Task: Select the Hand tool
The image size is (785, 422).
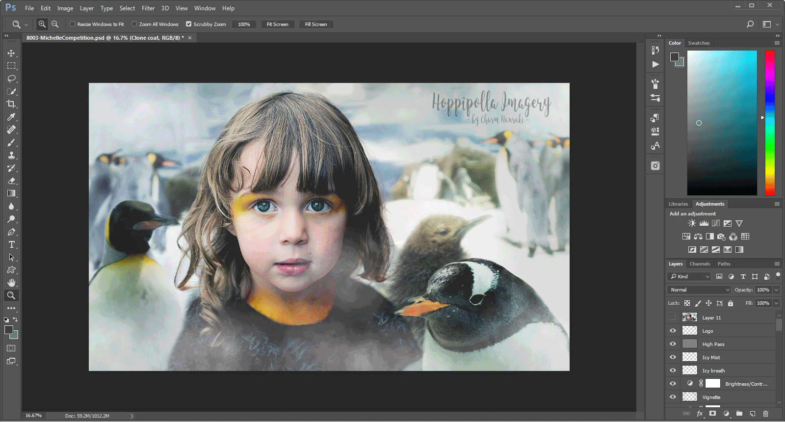Action: (x=11, y=283)
